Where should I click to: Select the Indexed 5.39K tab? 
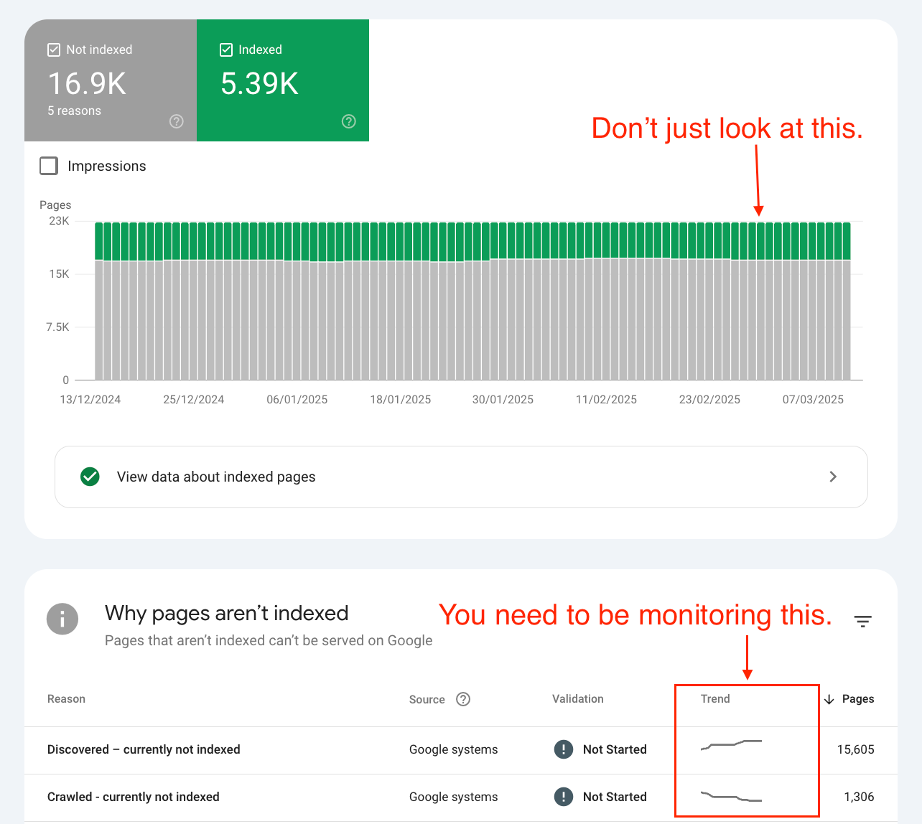[x=283, y=80]
